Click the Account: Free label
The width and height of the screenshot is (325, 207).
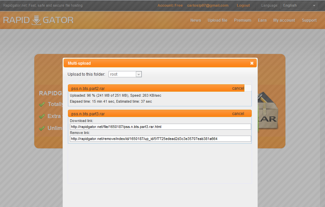(x=170, y=5)
